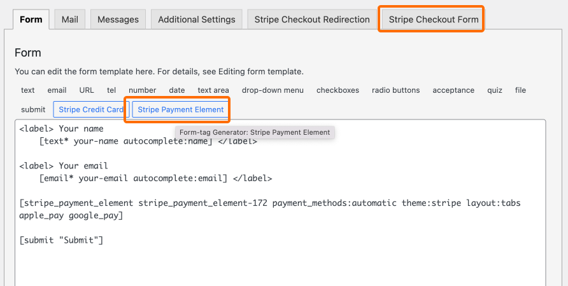Image resolution: width=568 pixels, height=286 pixels.
Task: Click the URL tag generator button
Action: (x=87, y=90)
